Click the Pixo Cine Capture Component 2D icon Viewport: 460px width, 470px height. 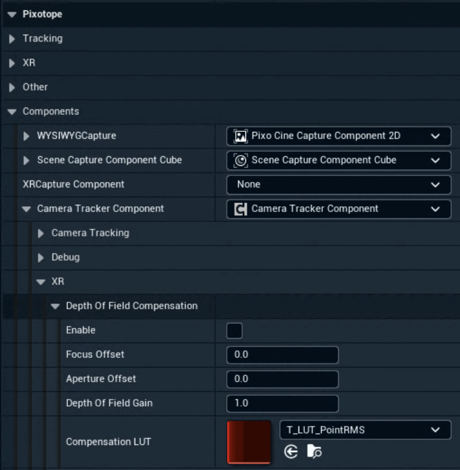[241, 136]
